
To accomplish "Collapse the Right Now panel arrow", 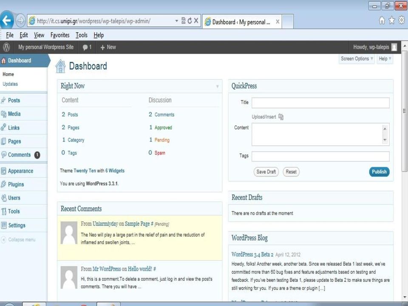I will coord(217,86).
